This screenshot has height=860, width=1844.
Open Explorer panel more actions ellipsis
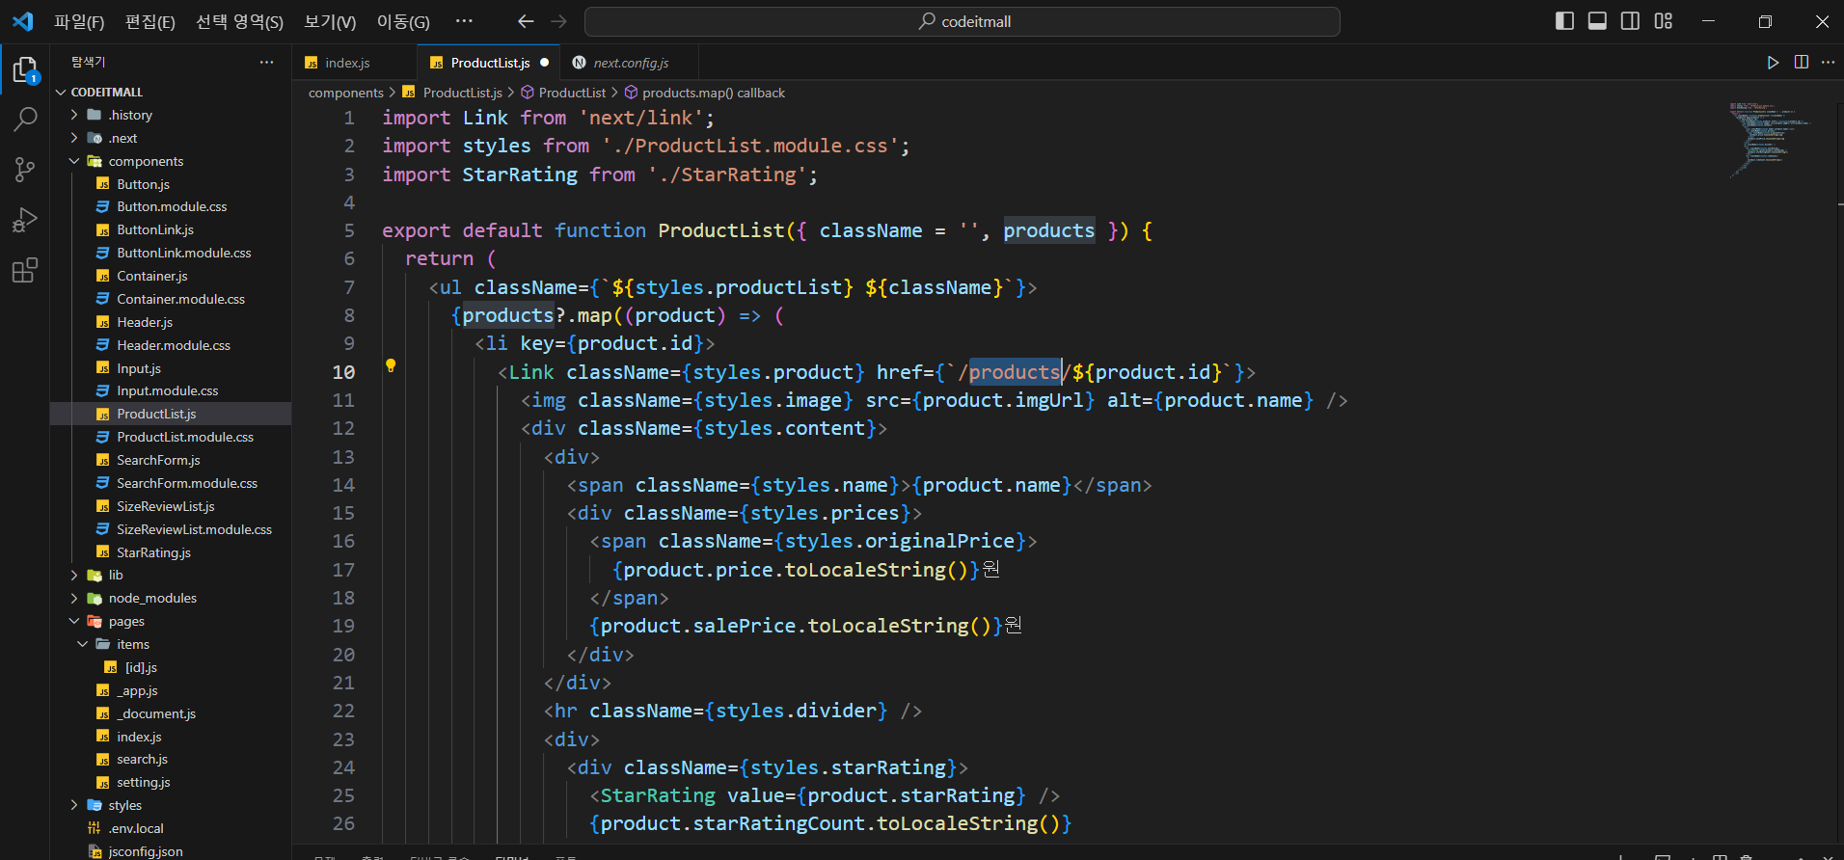coord(267,62)
